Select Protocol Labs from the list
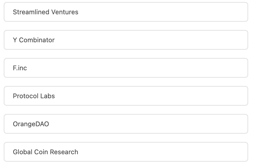 126,96
